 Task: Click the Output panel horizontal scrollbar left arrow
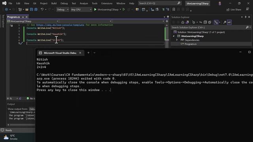[8, 125]
